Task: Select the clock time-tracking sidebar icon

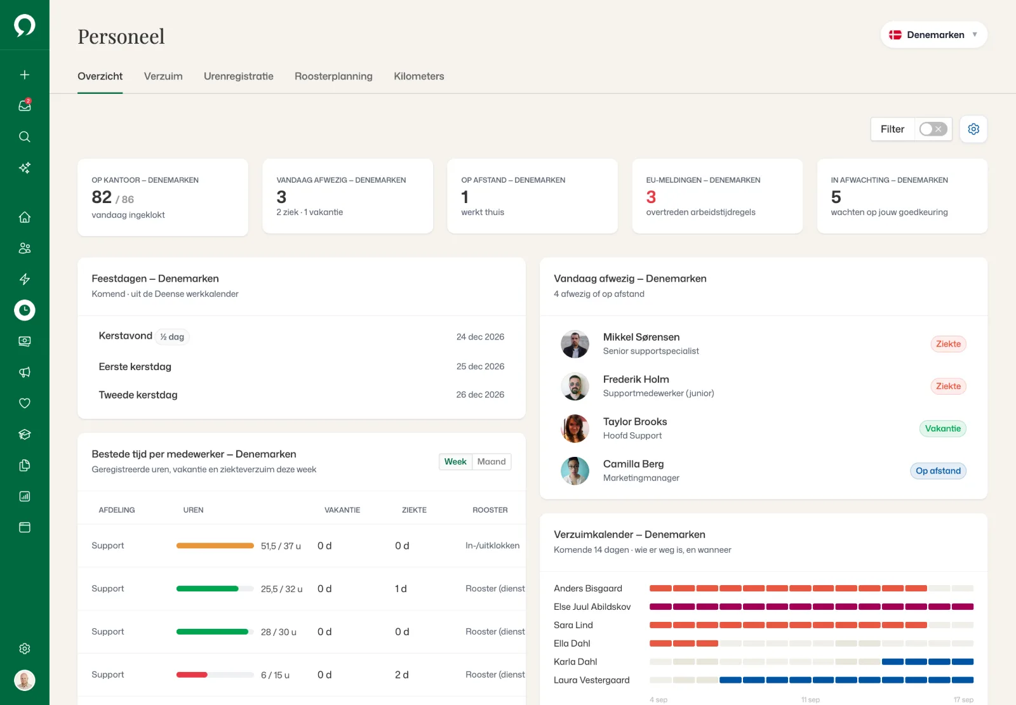Action: tap(25, 310)
